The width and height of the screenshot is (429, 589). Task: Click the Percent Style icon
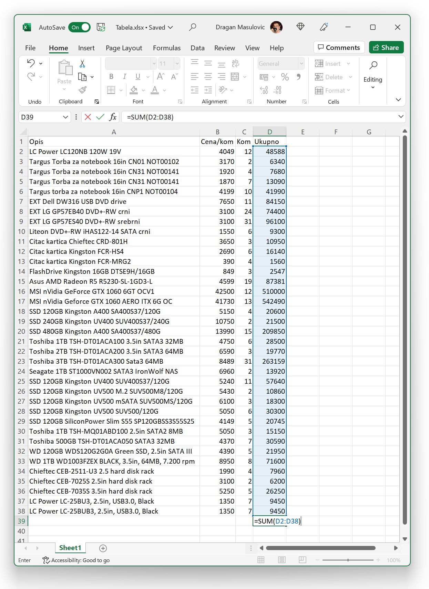point(285,76)
